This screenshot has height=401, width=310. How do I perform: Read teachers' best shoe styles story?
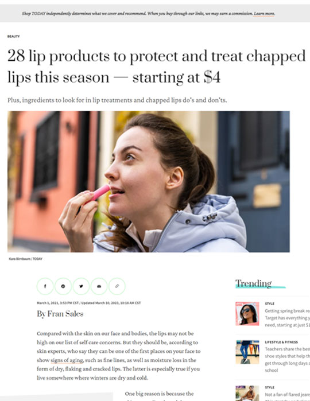coord(287,360)
